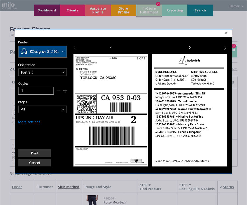Switch to the Clients tab
Screen dimensions: 247x205
[72, 10]
